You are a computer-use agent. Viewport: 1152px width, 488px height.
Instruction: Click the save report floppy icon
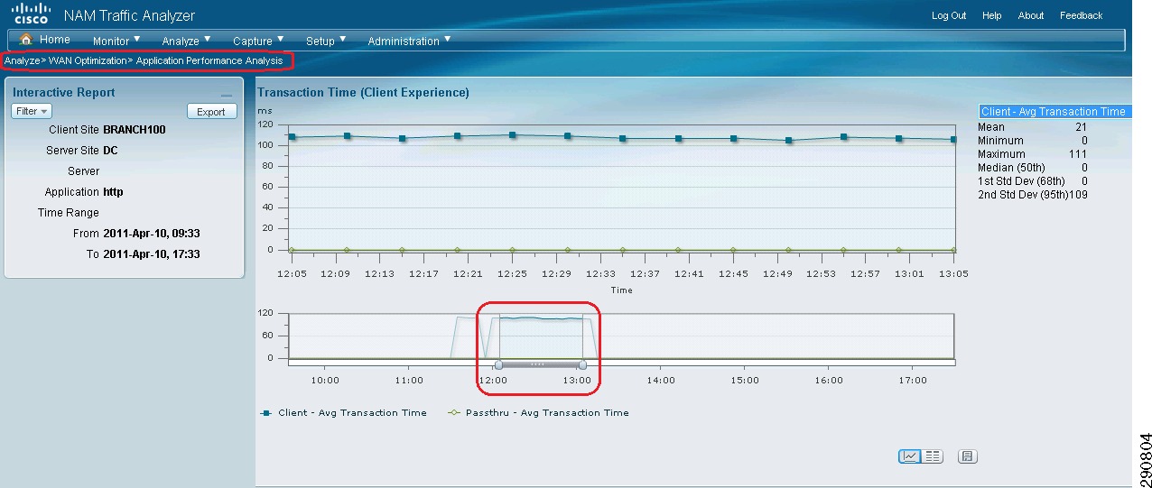[968, 457]
